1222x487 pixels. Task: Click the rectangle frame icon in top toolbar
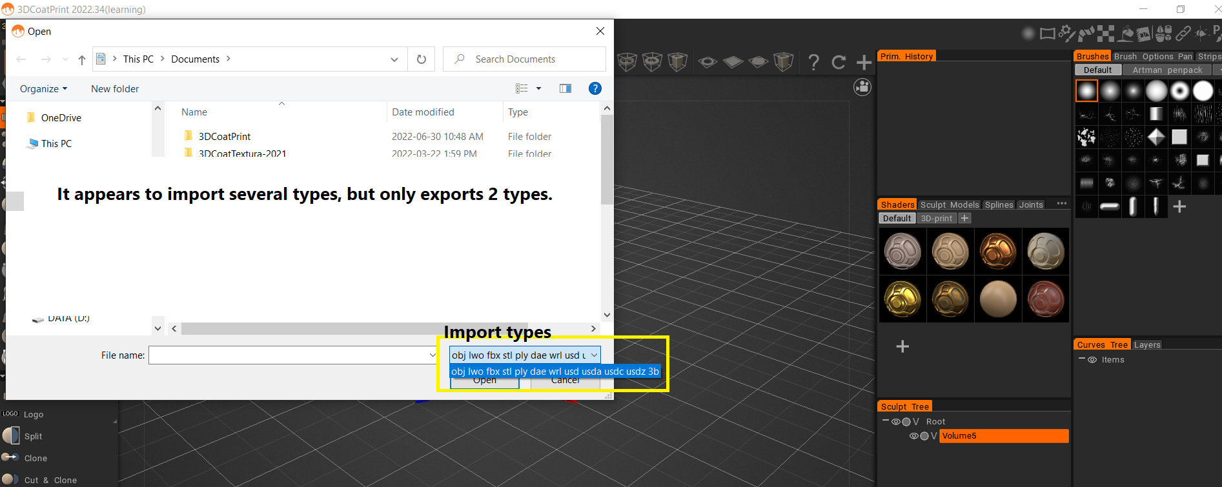pyautogui.click(x=1048, y=34)
